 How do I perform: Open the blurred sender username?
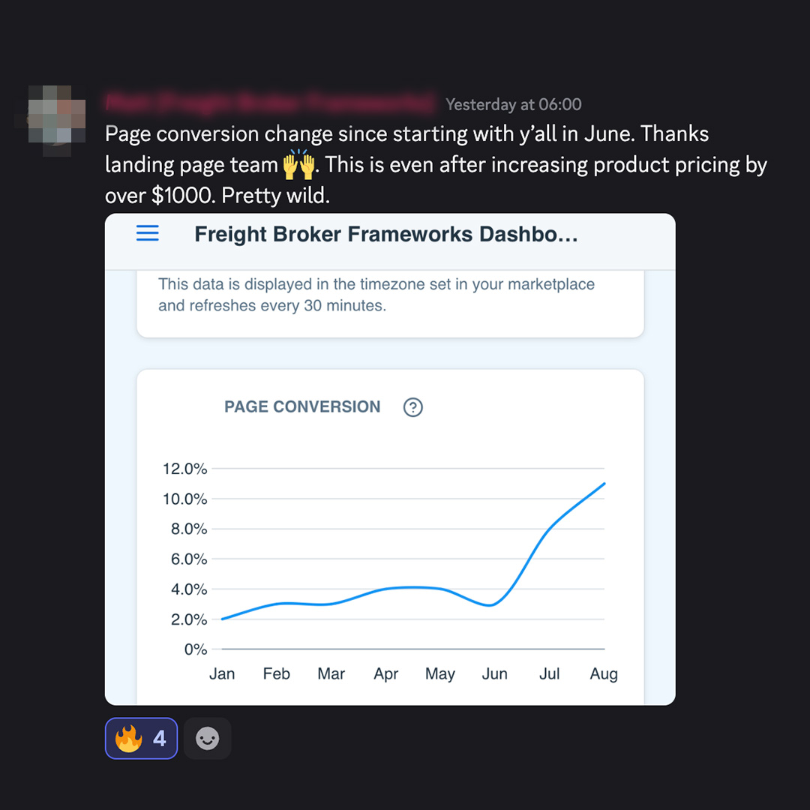(269, 103)
